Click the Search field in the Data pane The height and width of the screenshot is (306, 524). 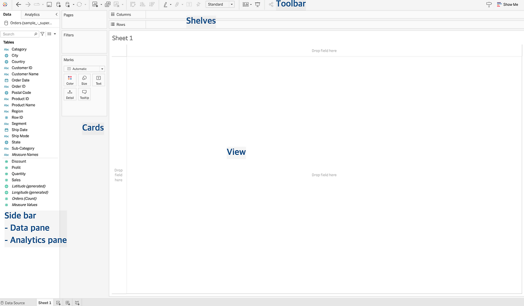point(20,34)
